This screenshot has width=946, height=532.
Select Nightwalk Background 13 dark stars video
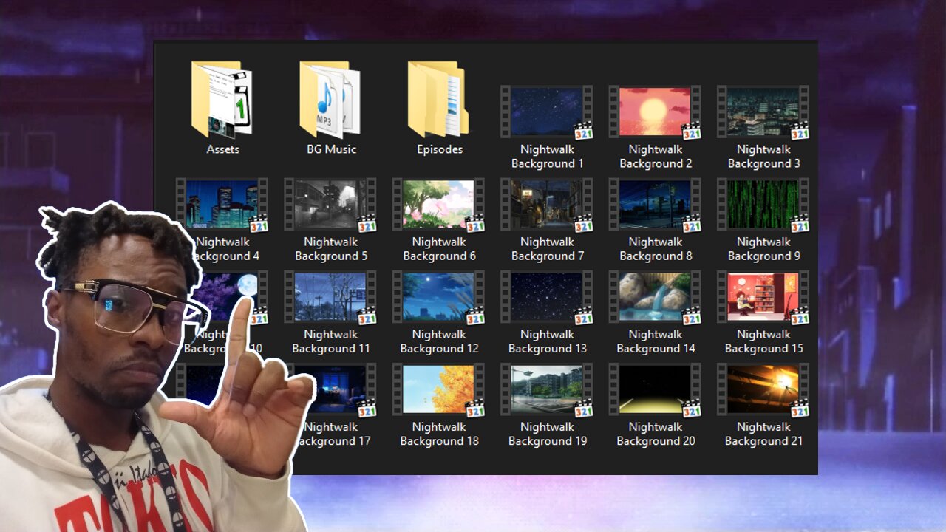[547, 296]
